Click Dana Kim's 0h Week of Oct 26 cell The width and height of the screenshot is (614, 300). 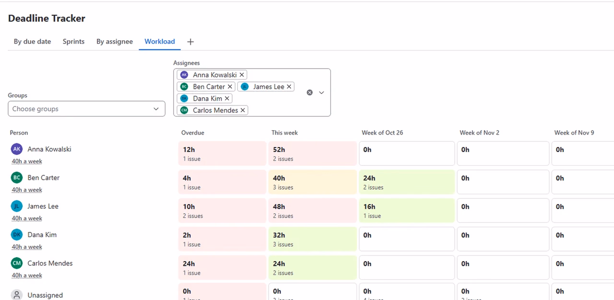click(407, 239)
